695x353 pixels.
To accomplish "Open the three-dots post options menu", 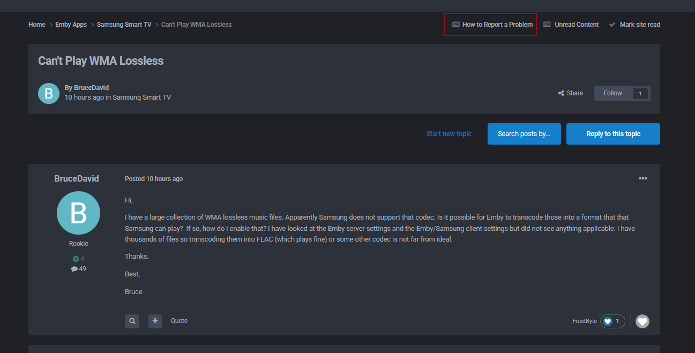I will pos(642,178).
